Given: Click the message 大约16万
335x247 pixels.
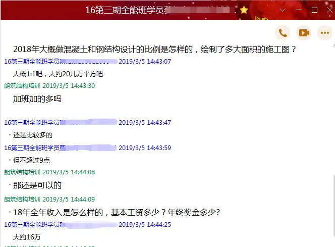Looking at the screenshot, I should tap(27, 237).
